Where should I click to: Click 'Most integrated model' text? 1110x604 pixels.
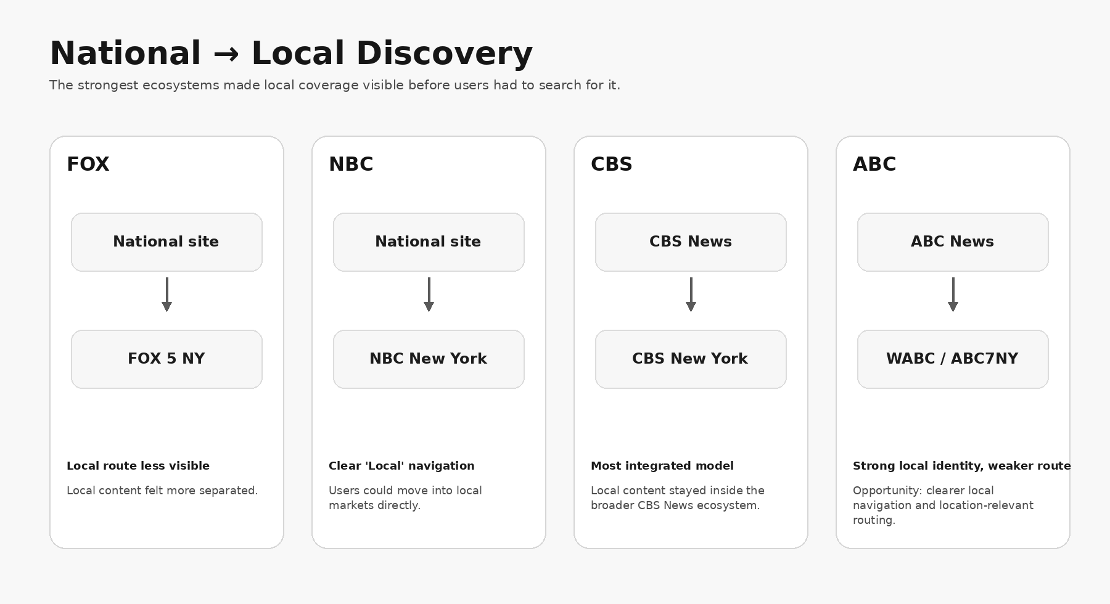tap(662, 466)
